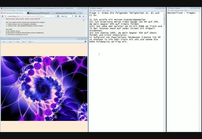Viewport: 202px width, 139px height.
Task: Expand the Burn dropdown in Photo Viewer
Action: click(x=24, y=42)
